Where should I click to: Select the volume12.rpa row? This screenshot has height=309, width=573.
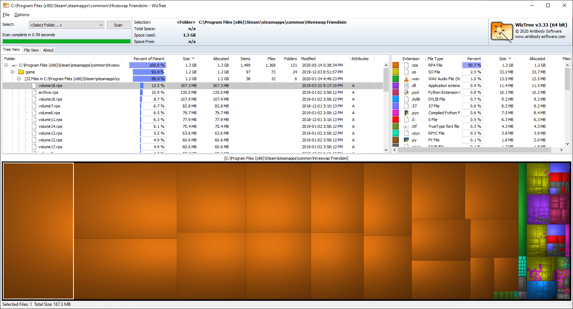tap(193, 140)
